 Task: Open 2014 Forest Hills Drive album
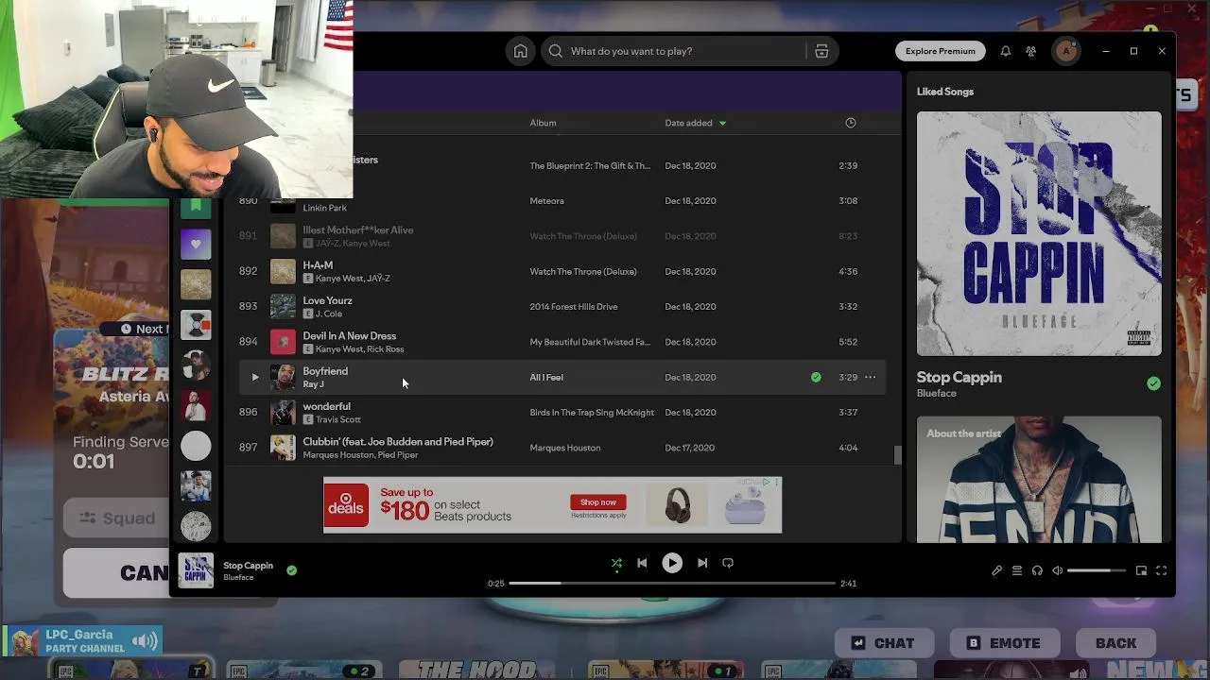click(x=574, y=307)
